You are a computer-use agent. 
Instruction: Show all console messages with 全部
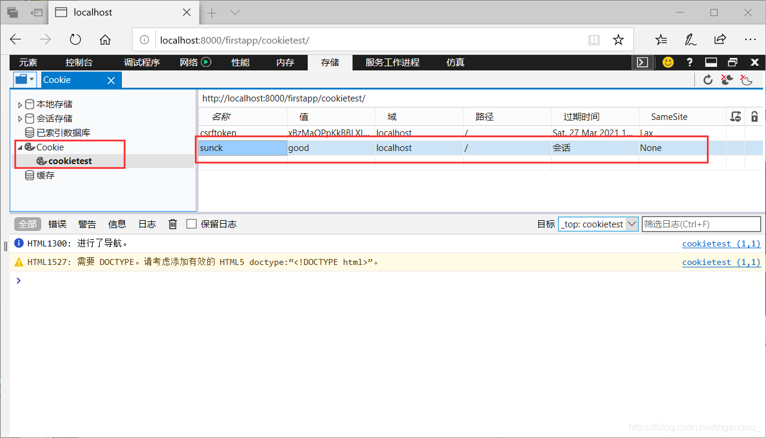(x=27, y=224)
